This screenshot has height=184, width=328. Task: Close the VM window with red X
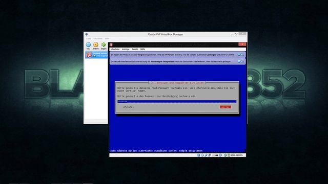point(242,44)
